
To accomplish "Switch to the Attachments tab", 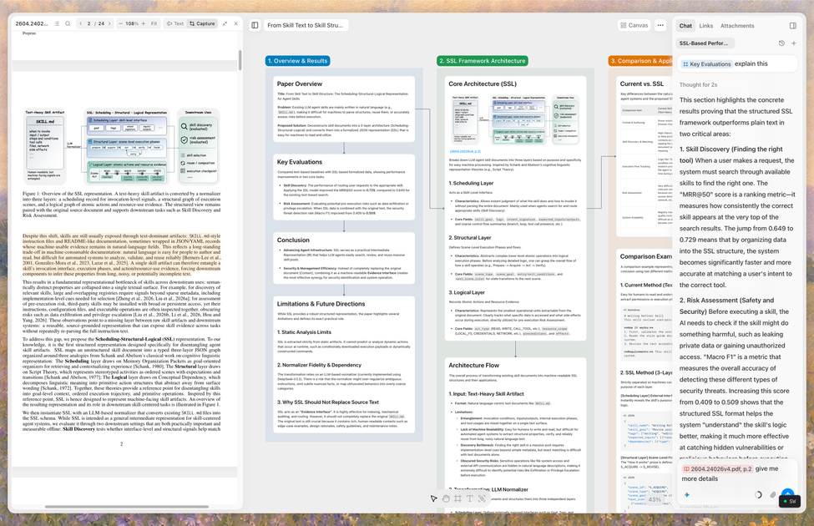I will pos(737,25).
